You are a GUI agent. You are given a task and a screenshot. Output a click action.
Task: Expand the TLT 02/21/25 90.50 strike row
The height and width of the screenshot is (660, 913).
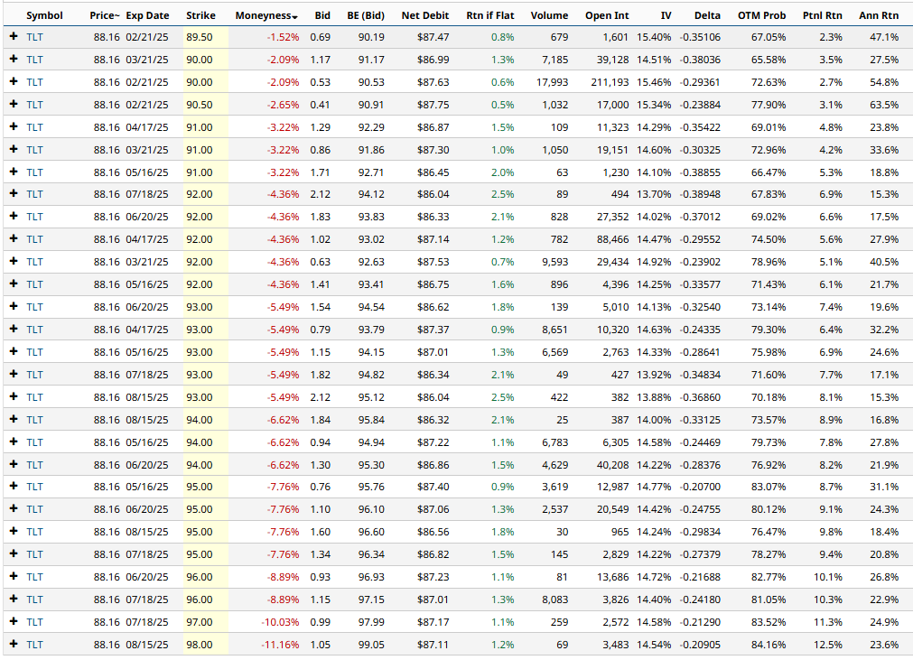click(x=14, y=104)
